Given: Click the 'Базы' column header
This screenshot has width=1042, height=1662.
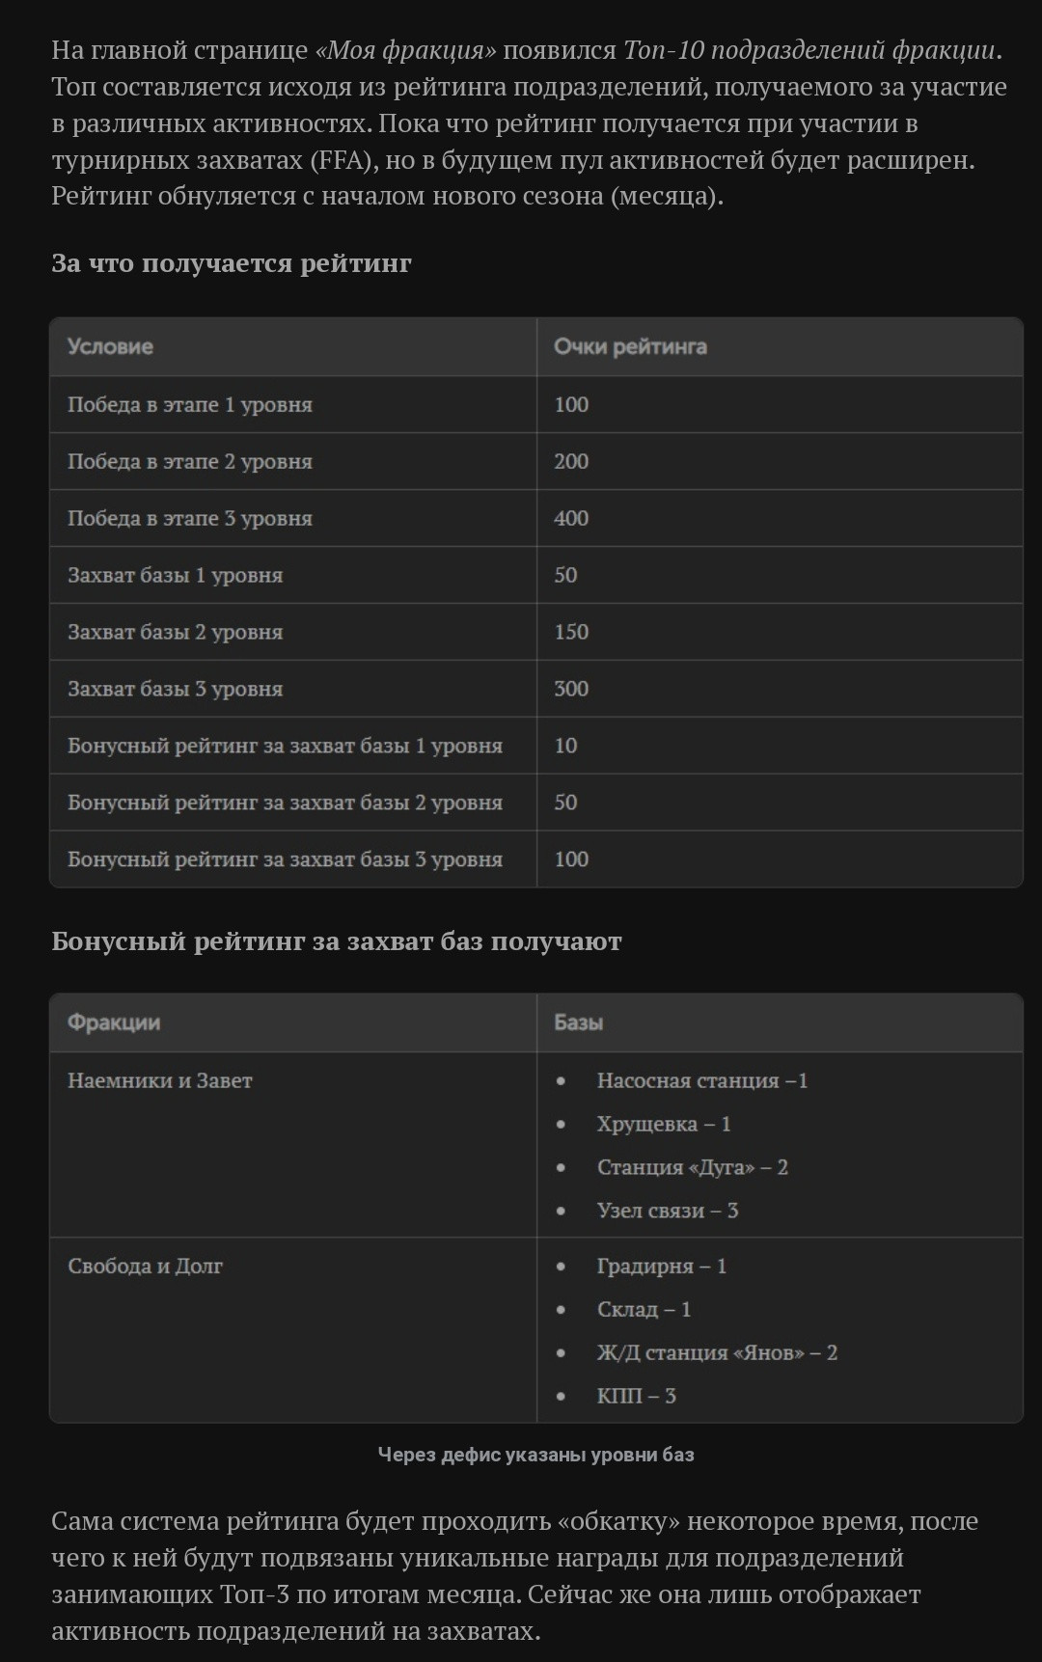Looking at the screenshot, I should point(780,1023).
